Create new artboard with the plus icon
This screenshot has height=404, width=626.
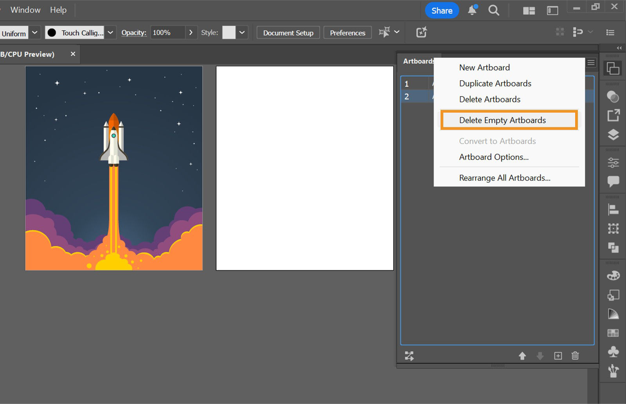click(x=558, y=356)
